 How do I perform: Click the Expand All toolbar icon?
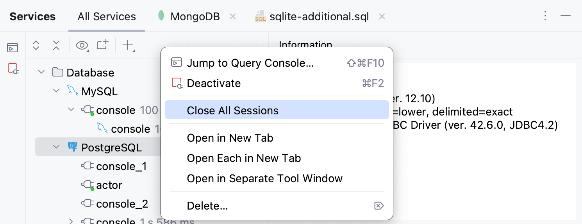click(36, 45)
